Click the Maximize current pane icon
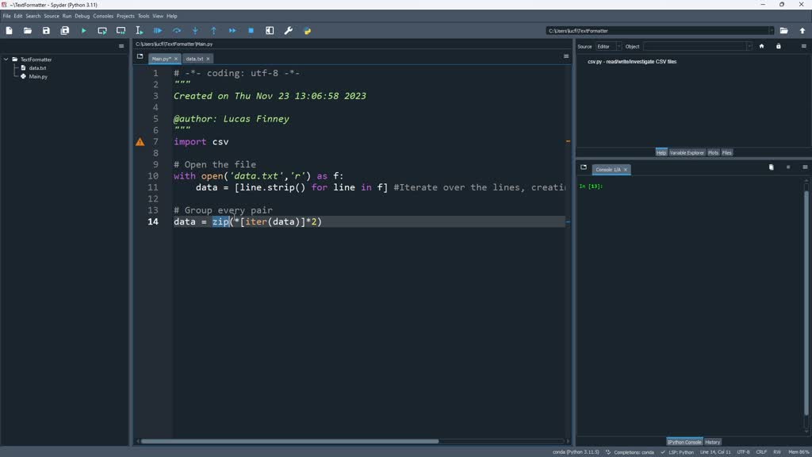Screen dimensions: 812x457 (x=270, y=30)
